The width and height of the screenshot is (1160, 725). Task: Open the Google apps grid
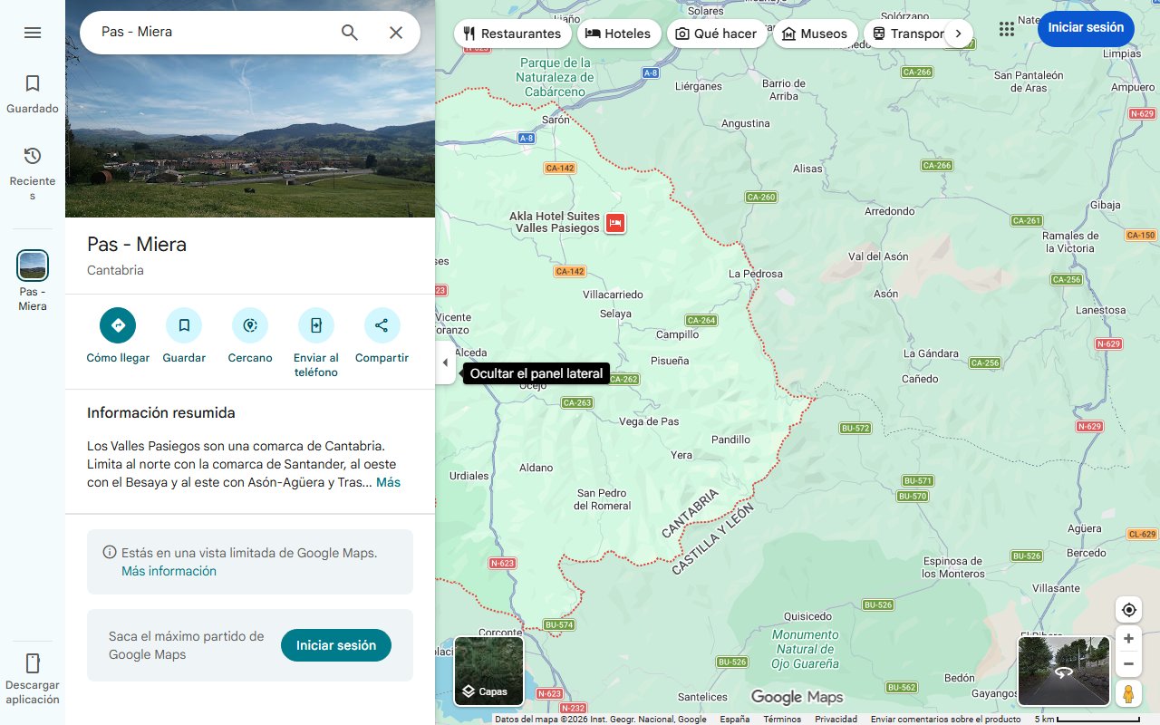pos(1006,29)
